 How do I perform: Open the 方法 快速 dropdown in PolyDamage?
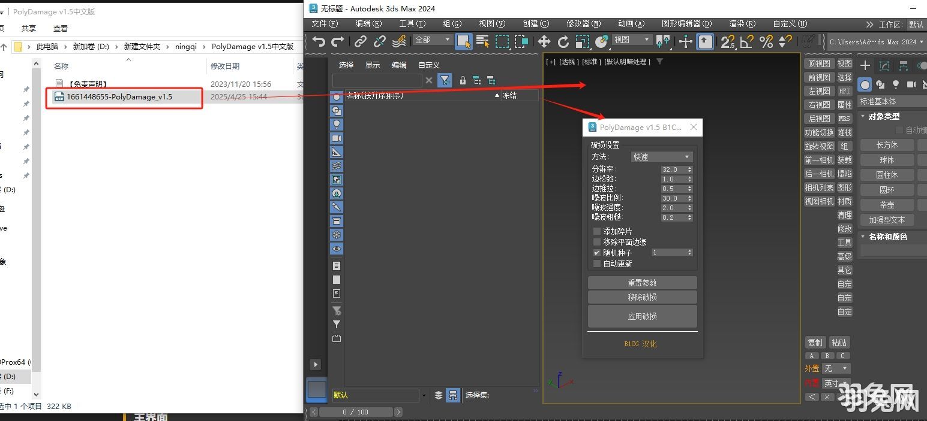click(x=661, y=156)
